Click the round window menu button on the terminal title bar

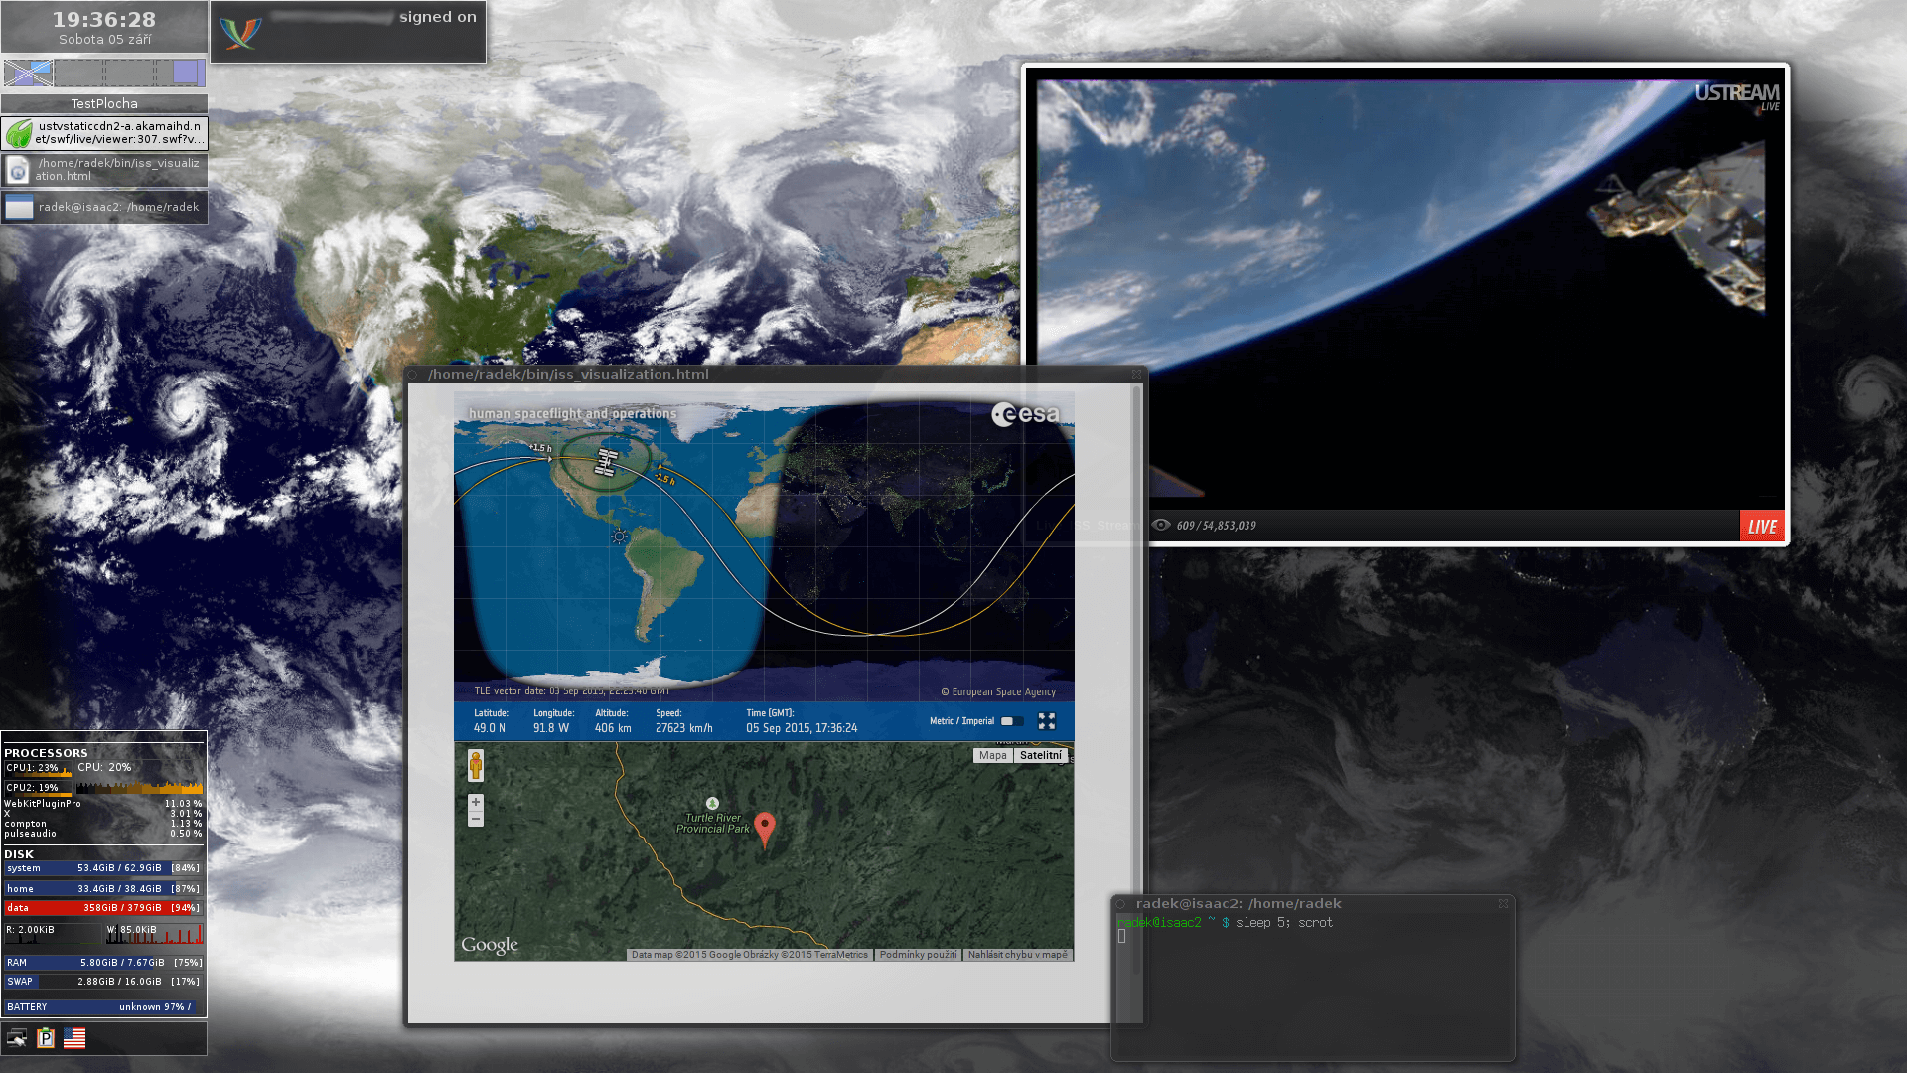1120,904
